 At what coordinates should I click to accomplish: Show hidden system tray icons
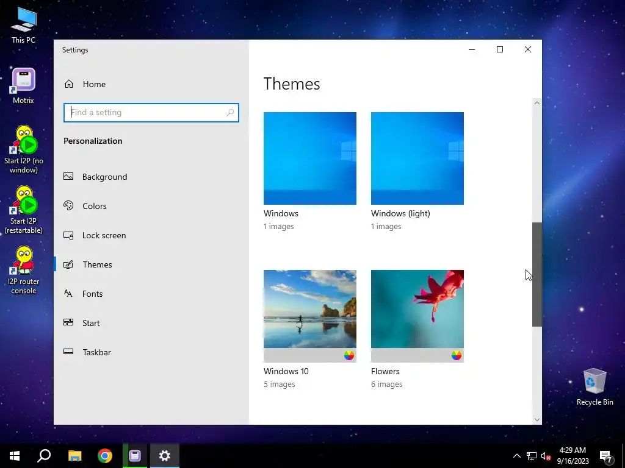point(516,456)
